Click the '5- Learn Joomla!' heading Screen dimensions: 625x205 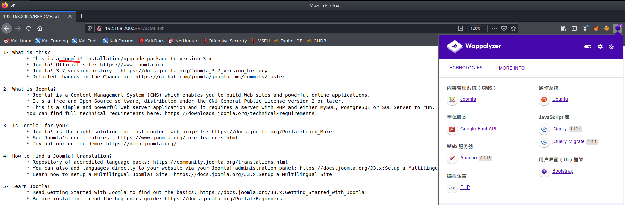click(27, 187)
